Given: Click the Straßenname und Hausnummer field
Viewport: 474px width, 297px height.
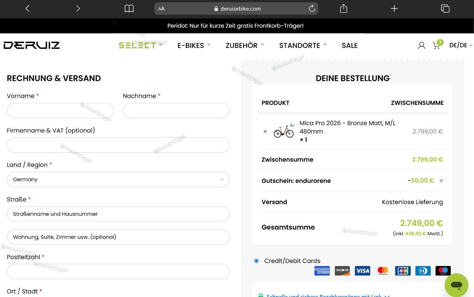Looking at the screenshot, I should tap(118, 214).
